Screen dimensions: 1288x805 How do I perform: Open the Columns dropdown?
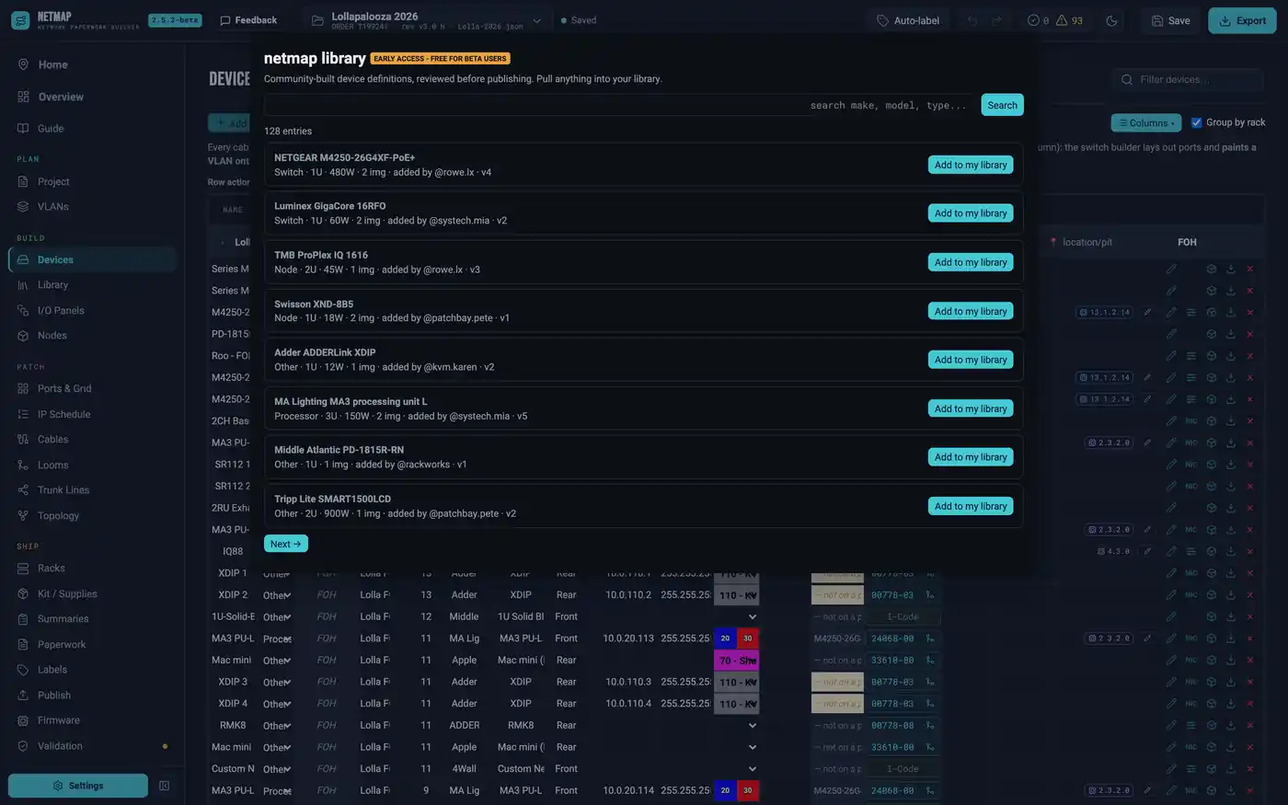(1146, 122)
